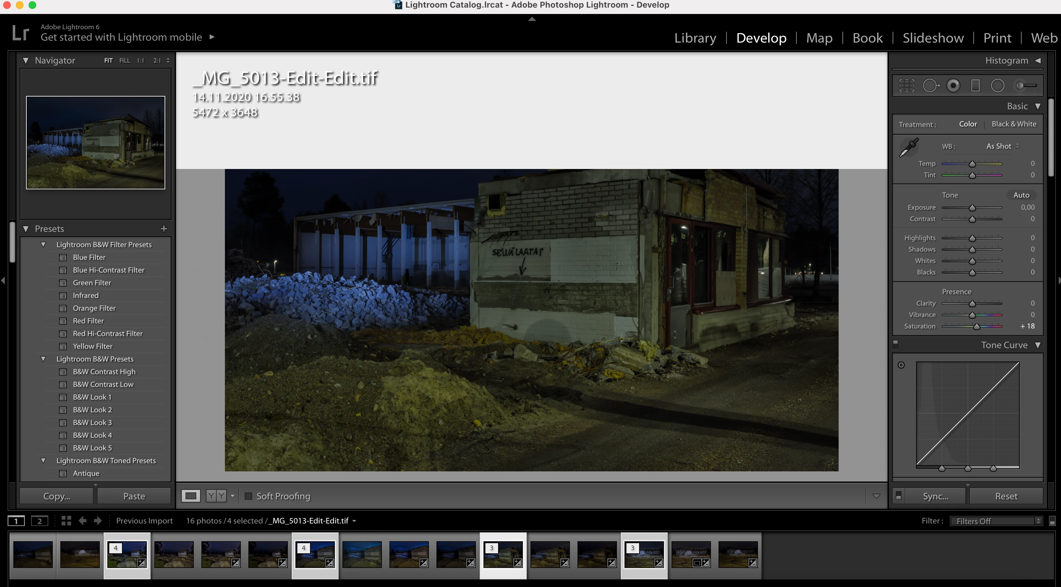Select the Red Eye Correction tool
This screenshot has height=587, width=1061.
[x=953, y=86]
